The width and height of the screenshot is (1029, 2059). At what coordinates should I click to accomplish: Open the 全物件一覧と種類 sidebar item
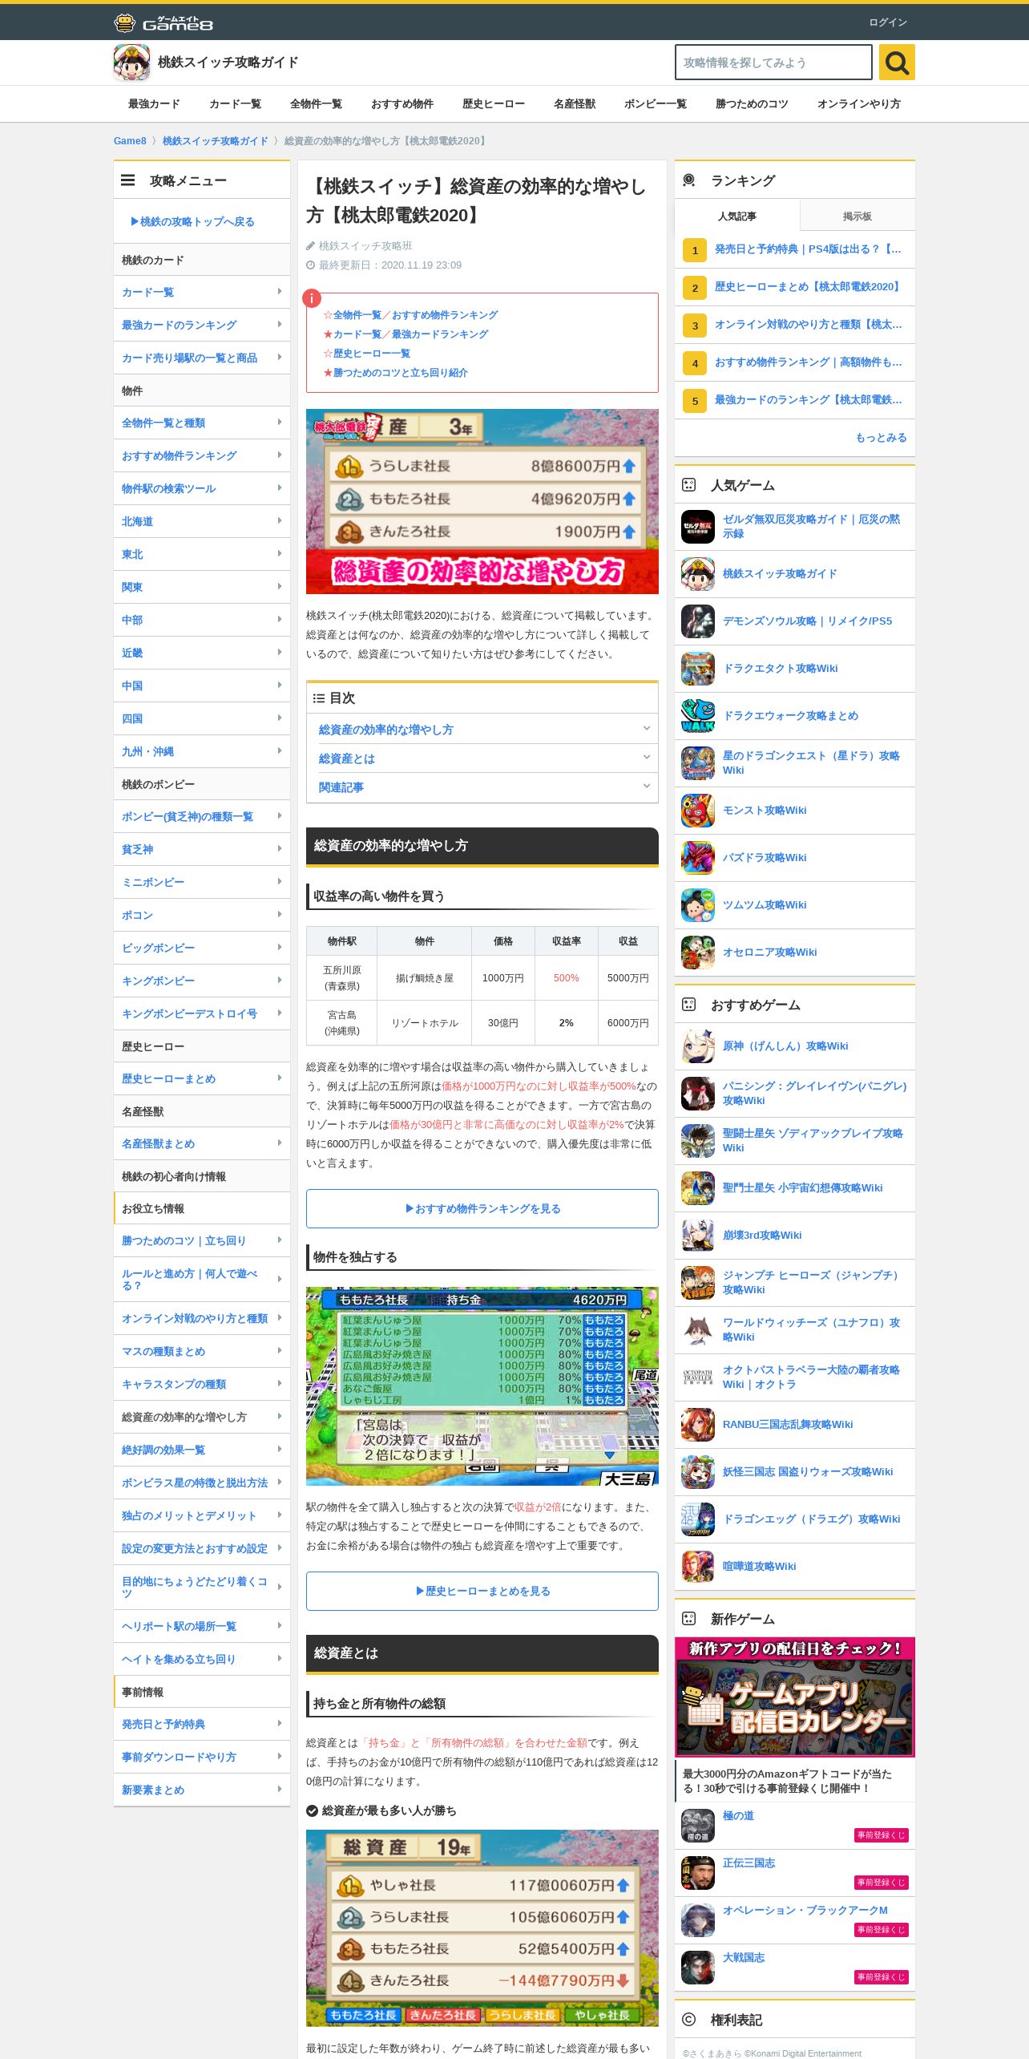tap(202, 423)
